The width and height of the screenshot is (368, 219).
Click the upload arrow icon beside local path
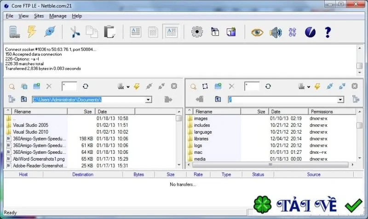(168, 100)
